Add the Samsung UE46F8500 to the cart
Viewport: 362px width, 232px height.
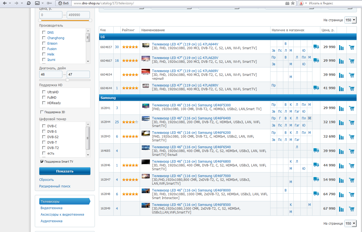[352, 209]
